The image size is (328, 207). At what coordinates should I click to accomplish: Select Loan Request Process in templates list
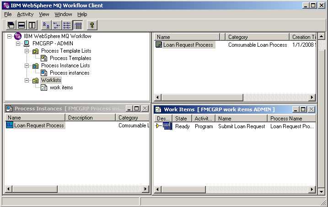(188, 45)
